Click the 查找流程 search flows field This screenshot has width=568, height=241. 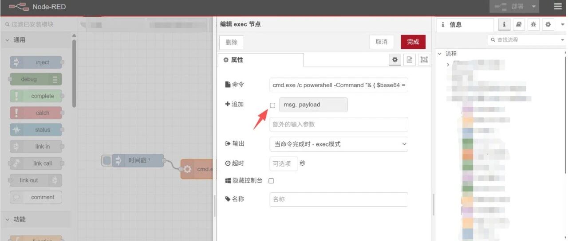point(523,40)
